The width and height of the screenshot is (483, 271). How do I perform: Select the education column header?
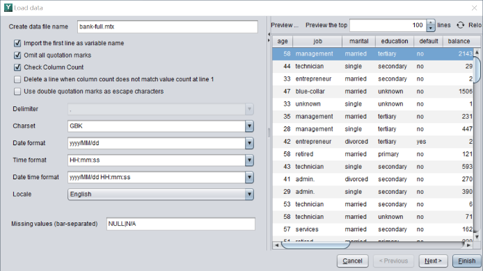tap(395, 41)
